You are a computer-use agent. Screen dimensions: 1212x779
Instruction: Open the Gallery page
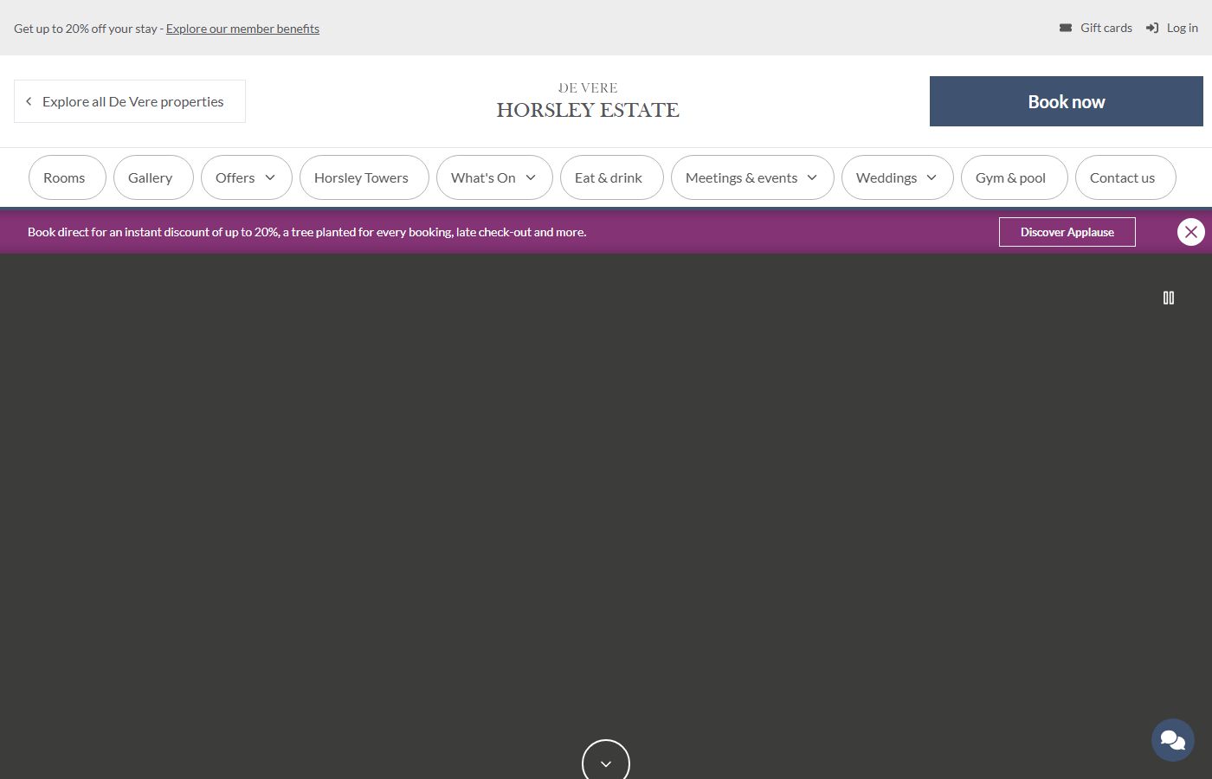153,177
